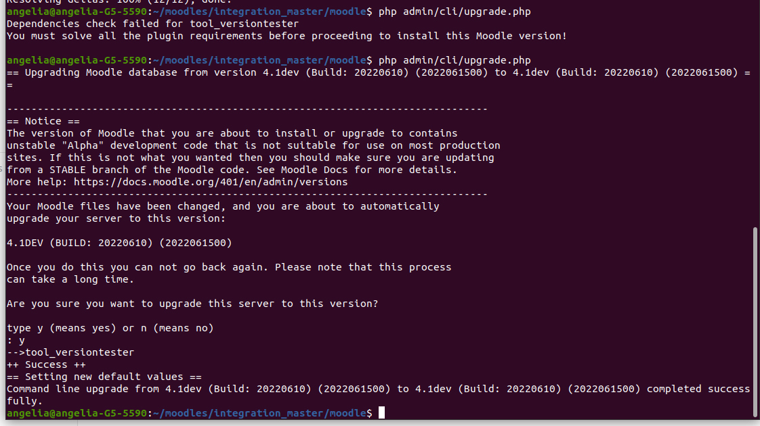Click '4.1DEV (BUILD: 20220610) (2022061500)' version line
Screen dimensions: 760x426
point(119,243)
